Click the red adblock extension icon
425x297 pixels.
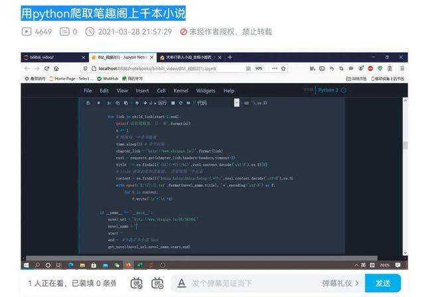(371, 68)
